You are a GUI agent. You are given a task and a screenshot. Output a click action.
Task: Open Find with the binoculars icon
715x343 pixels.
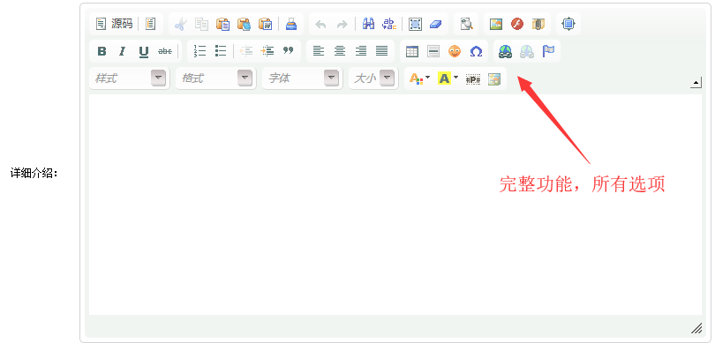(368, 24)
